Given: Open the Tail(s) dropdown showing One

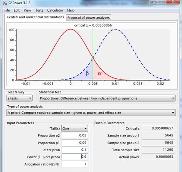Looking at the screenshot, I should [x=75, y=128].
